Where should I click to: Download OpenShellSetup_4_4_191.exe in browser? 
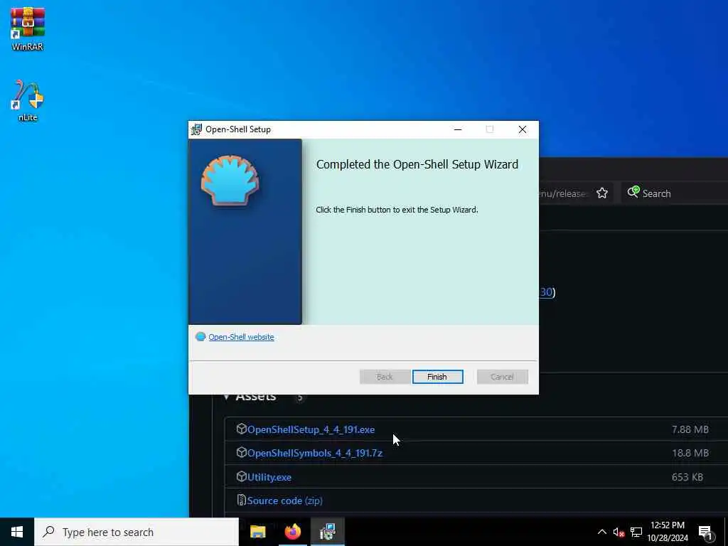311,429
